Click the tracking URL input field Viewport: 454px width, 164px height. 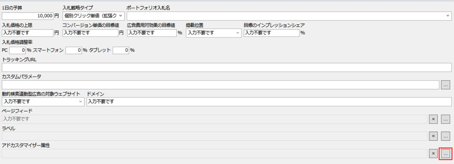click(226, 67)
